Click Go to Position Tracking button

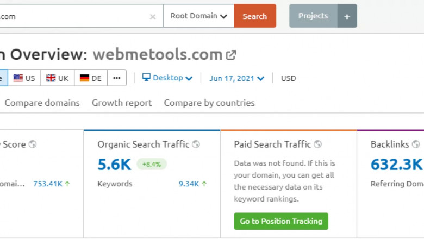click(x=281, y=221)
